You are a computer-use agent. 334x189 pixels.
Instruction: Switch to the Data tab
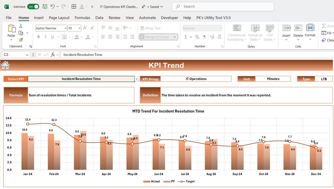[x=99, y=18]
